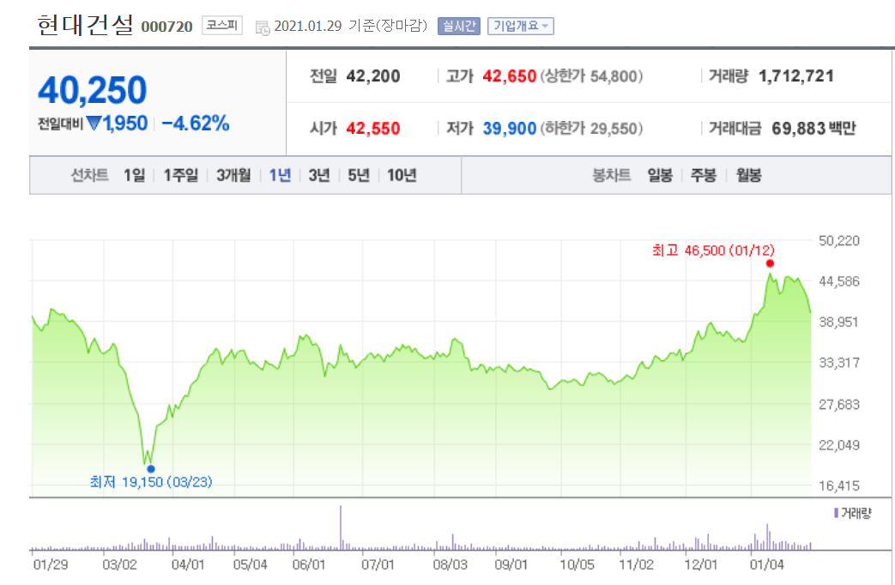
Task: Switch to 월봉 monthly candle chart
Action: [748, 175]
